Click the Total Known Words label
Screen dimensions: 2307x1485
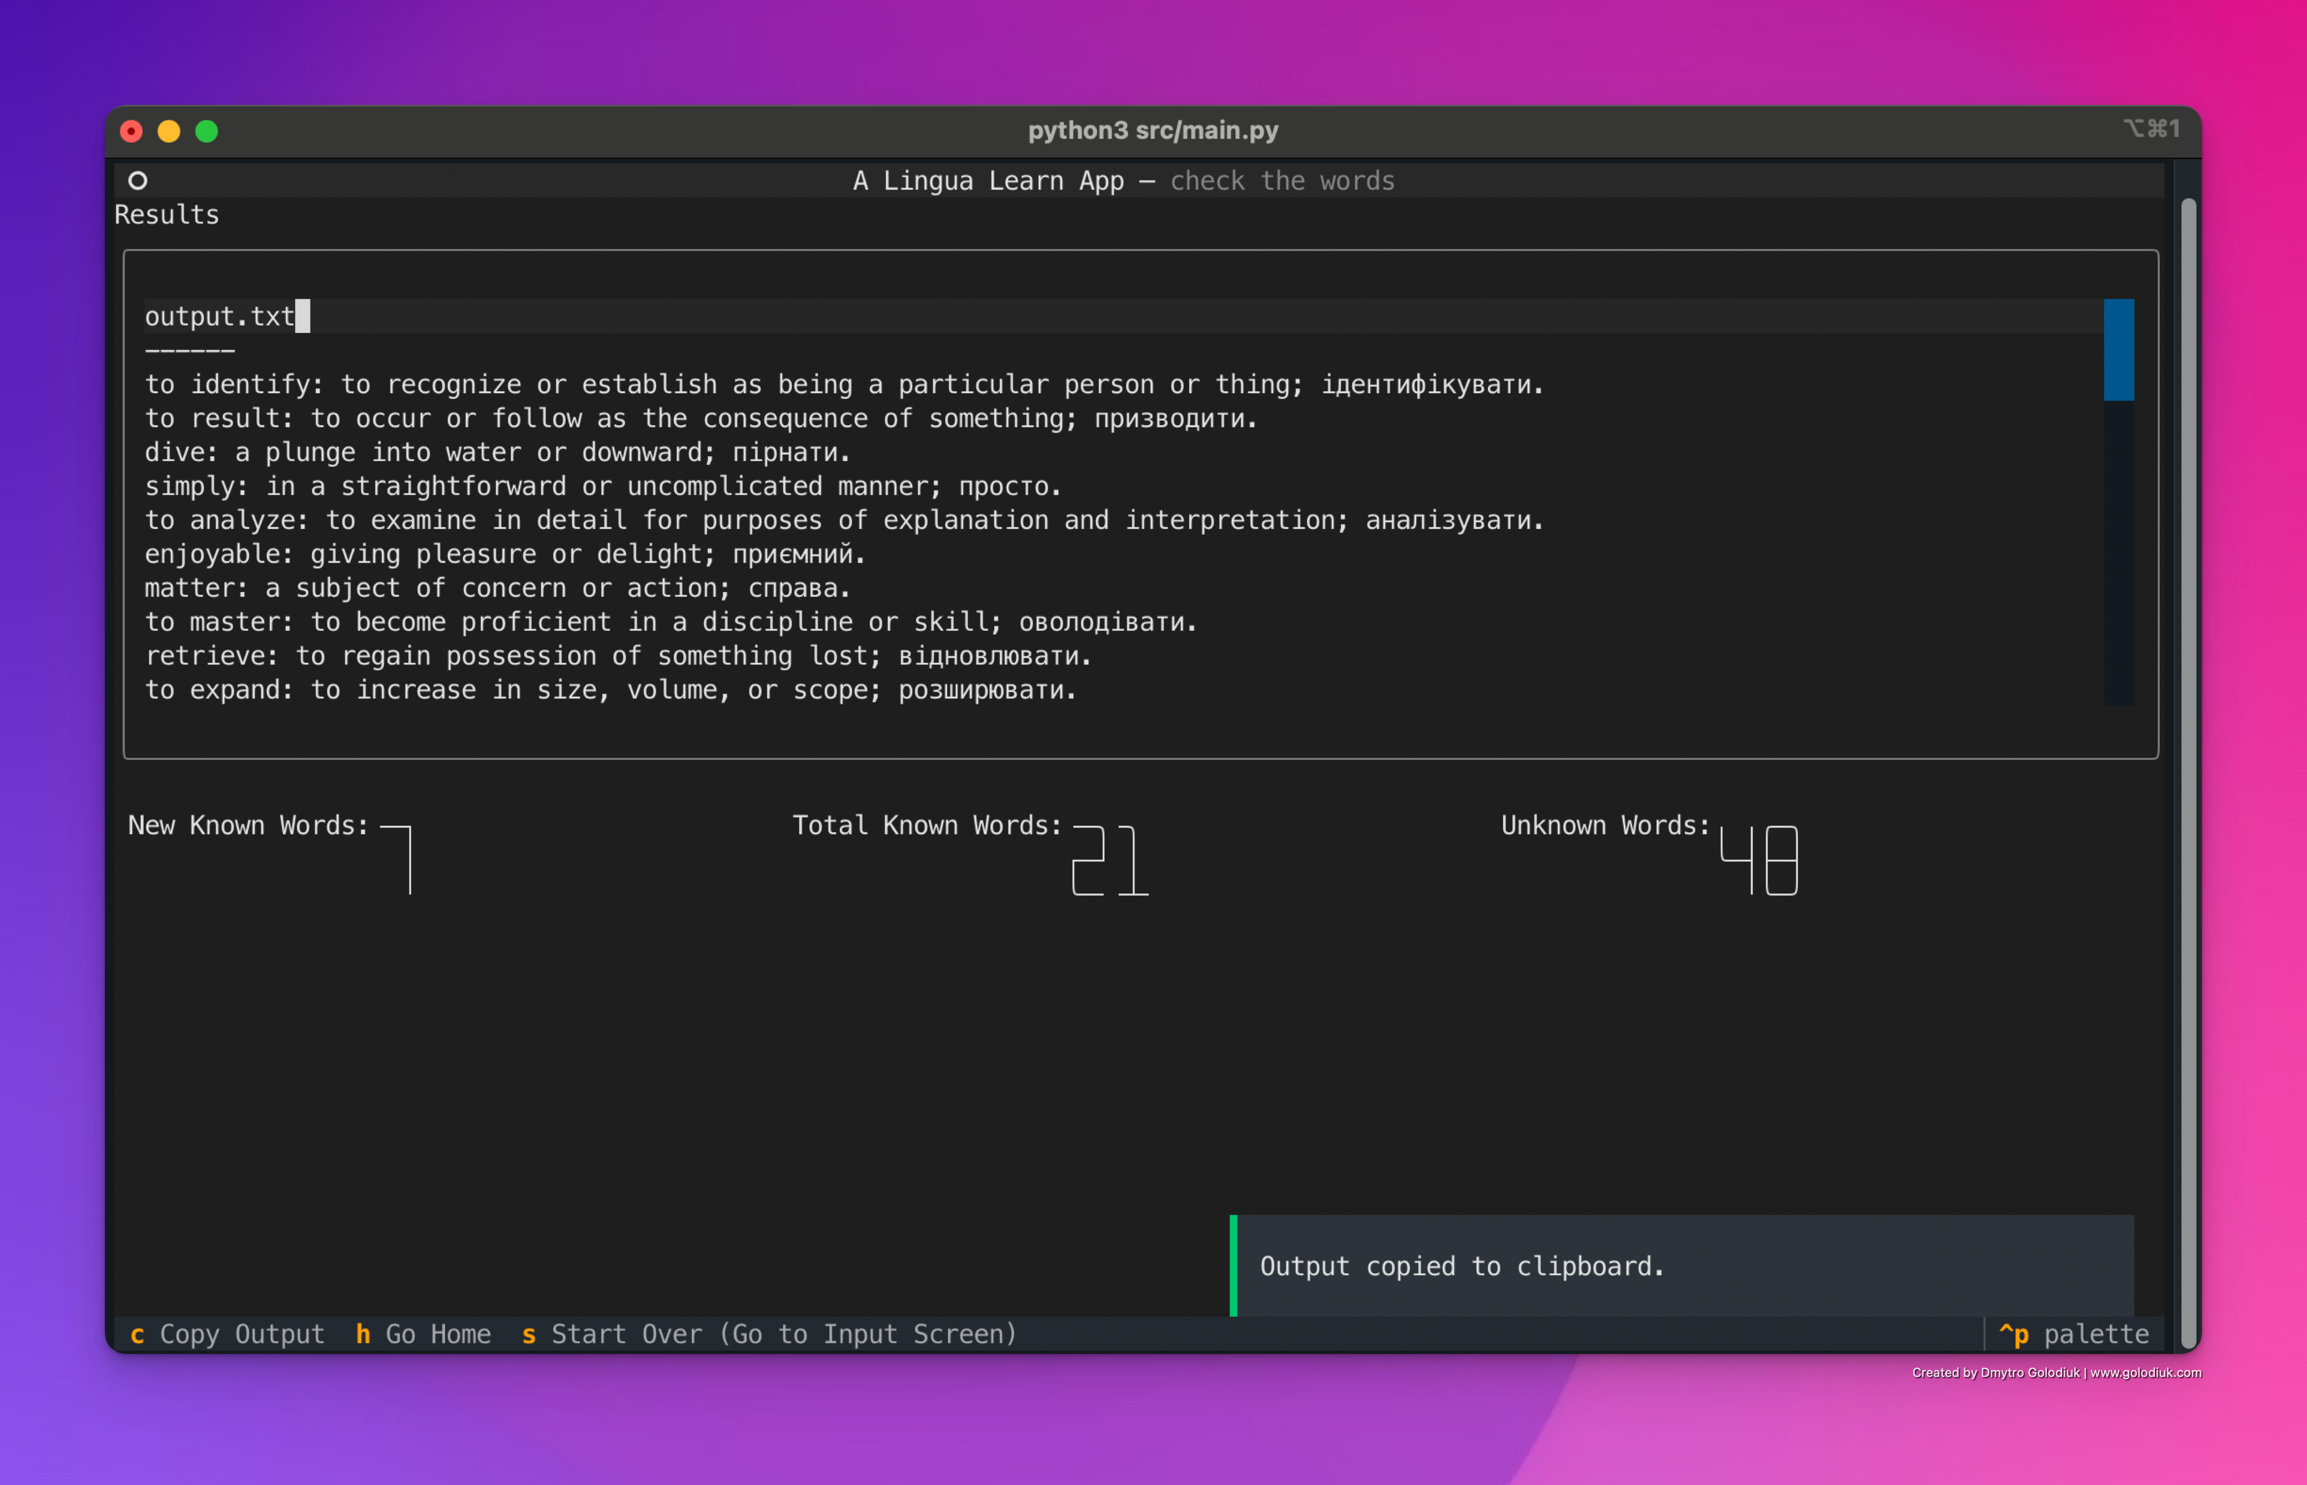point(926,825)
